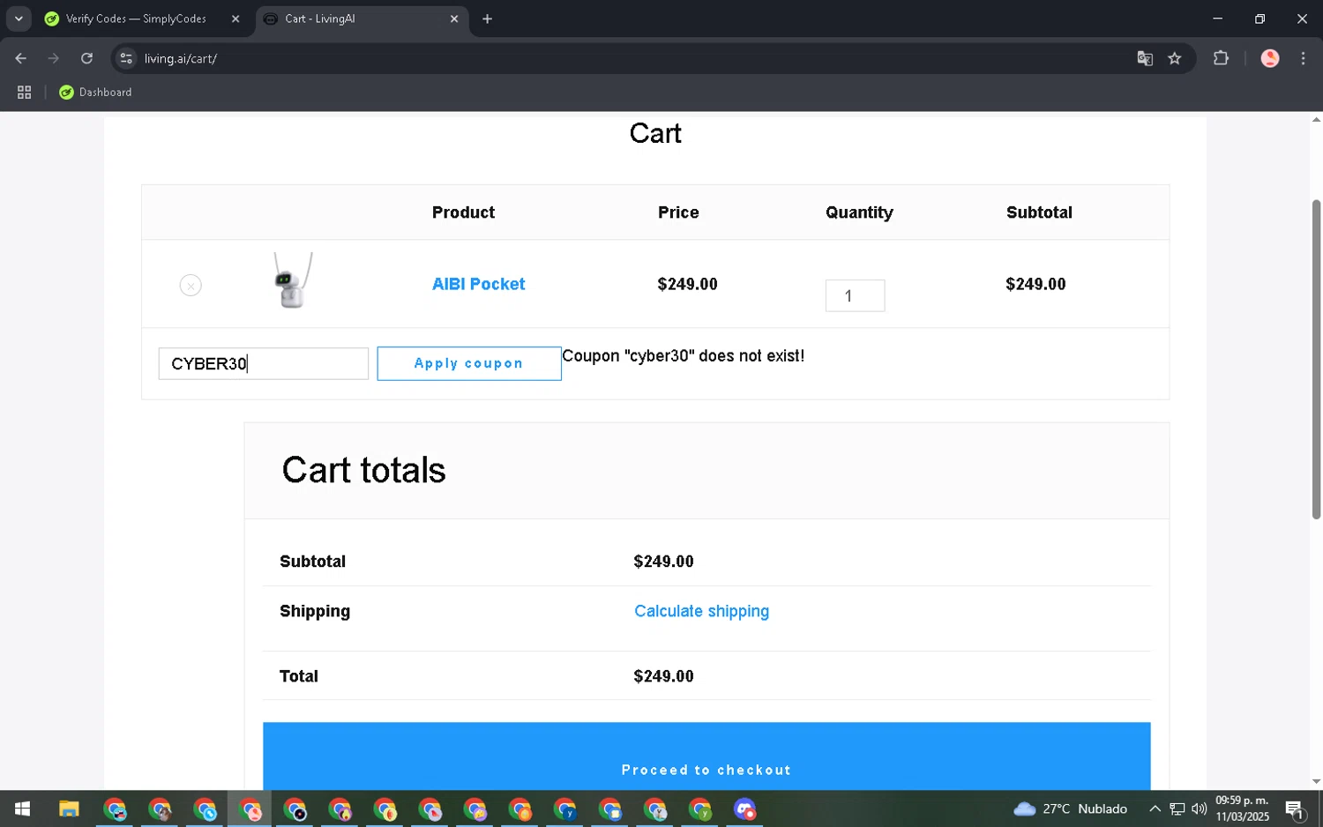Open the 27°C Nublado weather widget
This screenshot has height=827, width=1323.
1070,808
